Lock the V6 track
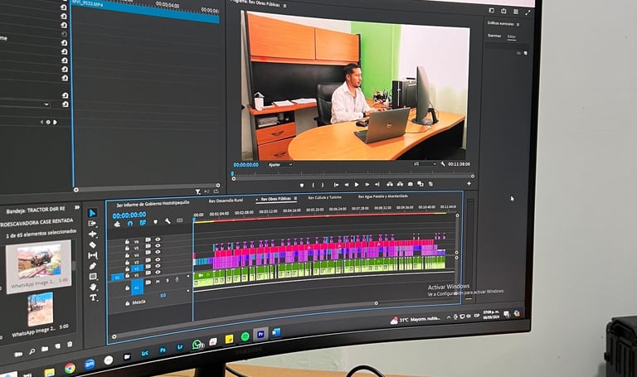Screen dimensions: 637x377 127,242
